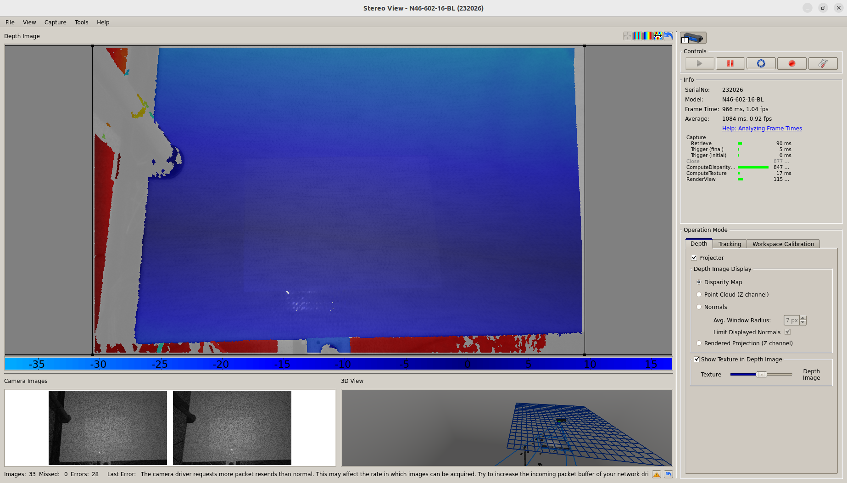Switch to the Tracking tab
The image size is (847, 483).
[x=730, y=244]
